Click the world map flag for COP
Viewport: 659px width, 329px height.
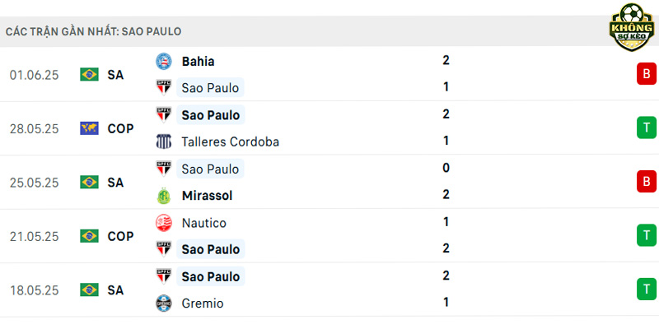89,128
